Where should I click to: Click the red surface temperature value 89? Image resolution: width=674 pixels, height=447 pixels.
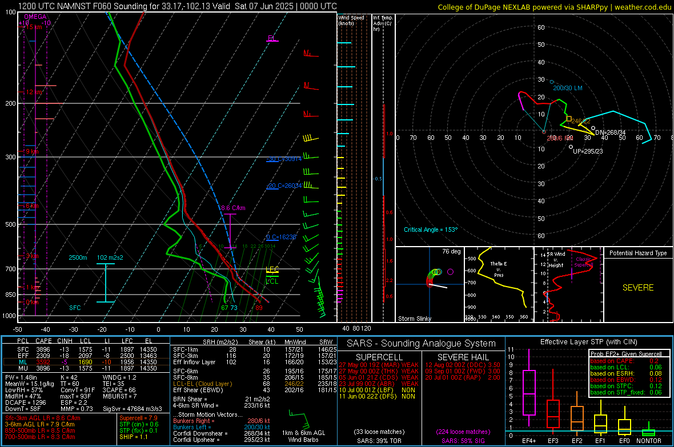click(259, 308)
